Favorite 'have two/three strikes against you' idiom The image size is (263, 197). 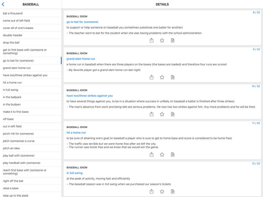162,114
